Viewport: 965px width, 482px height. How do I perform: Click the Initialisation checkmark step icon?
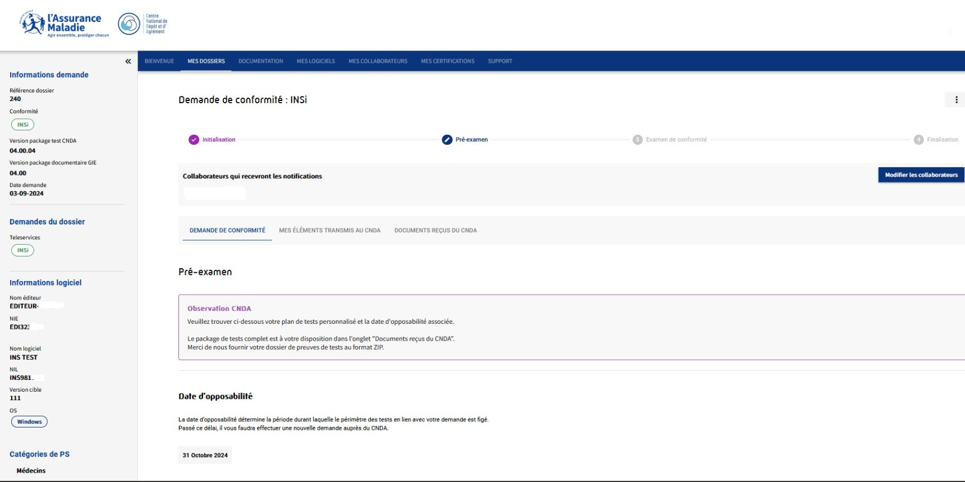coord(194,140)
